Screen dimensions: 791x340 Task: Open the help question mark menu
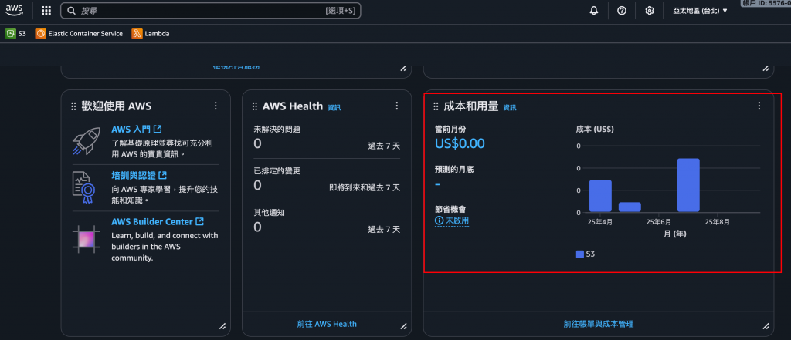tap(622, 11)
